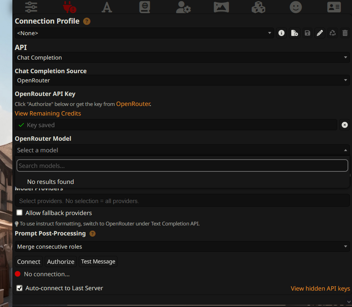
Task: Click the Test Message button
Action: (x=98, y=261)
